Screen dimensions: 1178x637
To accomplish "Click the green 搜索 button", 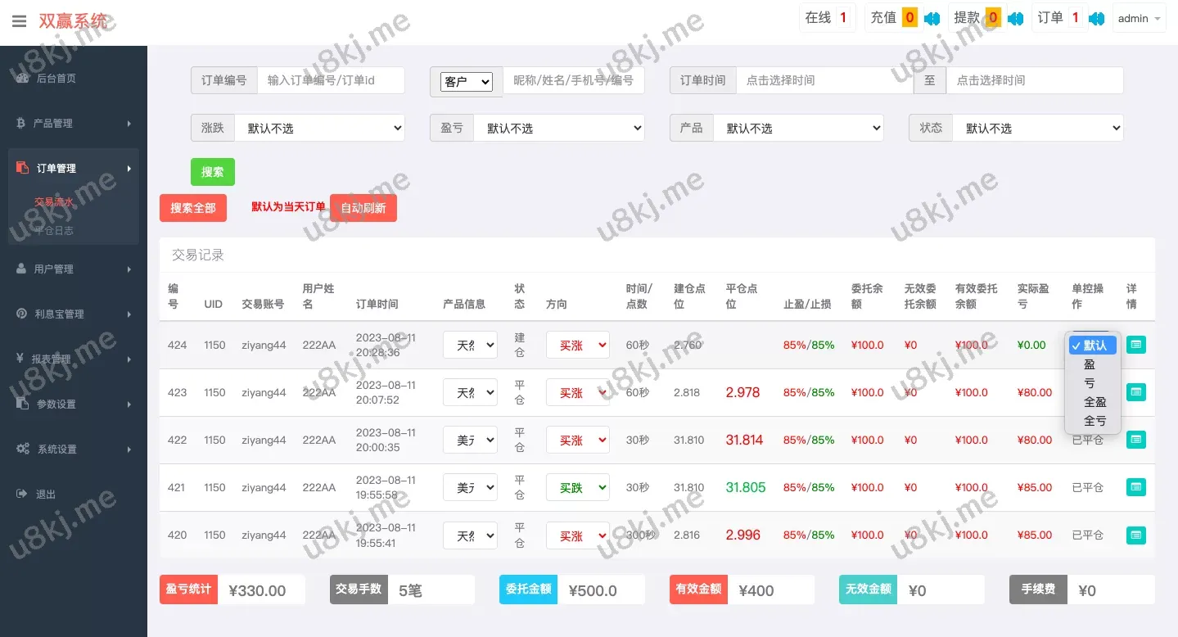I will (x=212, y=172).
